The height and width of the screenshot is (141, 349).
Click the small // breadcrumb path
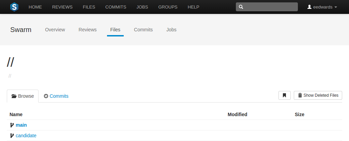coord(10,76)
